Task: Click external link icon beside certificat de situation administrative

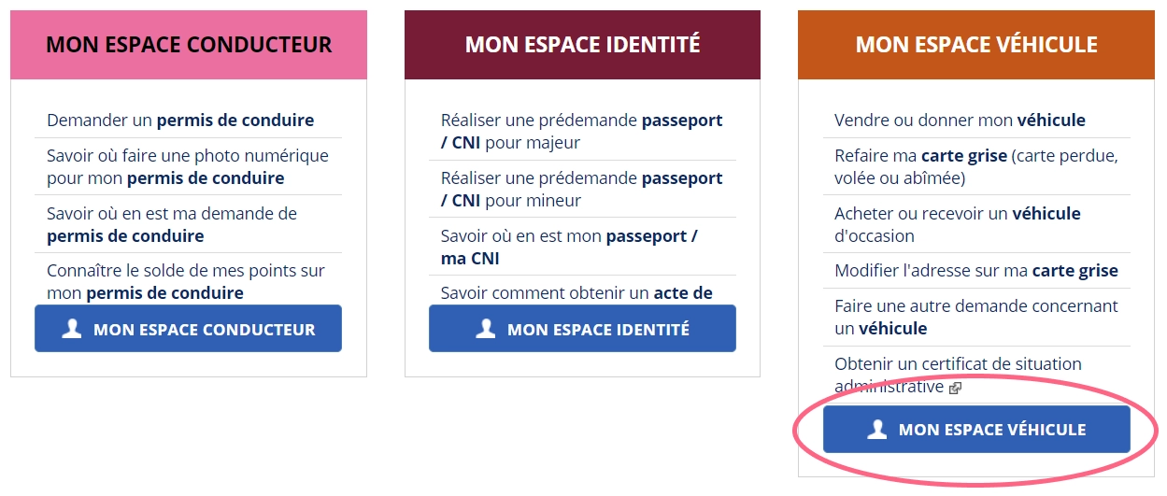Action: pyautogui.click(x=955, y=388)
